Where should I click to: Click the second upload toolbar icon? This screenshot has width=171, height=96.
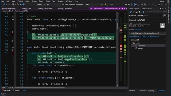tap(145, 5)
